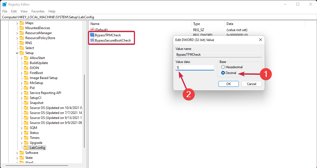
Task: Click the MountedDevices folder icon
Action: 22,28
